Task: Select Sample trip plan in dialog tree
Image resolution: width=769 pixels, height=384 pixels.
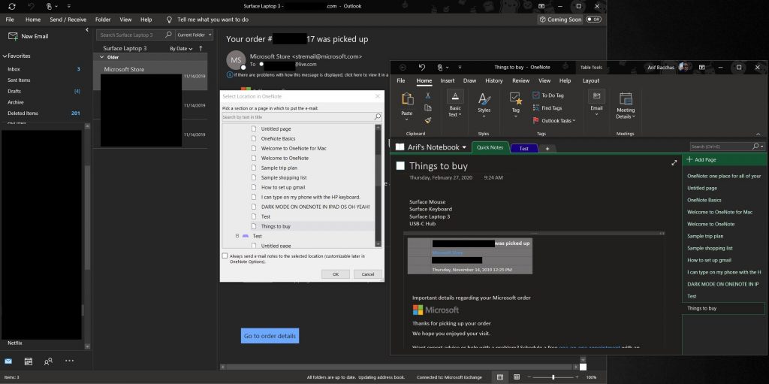Action: coord(280,168)
